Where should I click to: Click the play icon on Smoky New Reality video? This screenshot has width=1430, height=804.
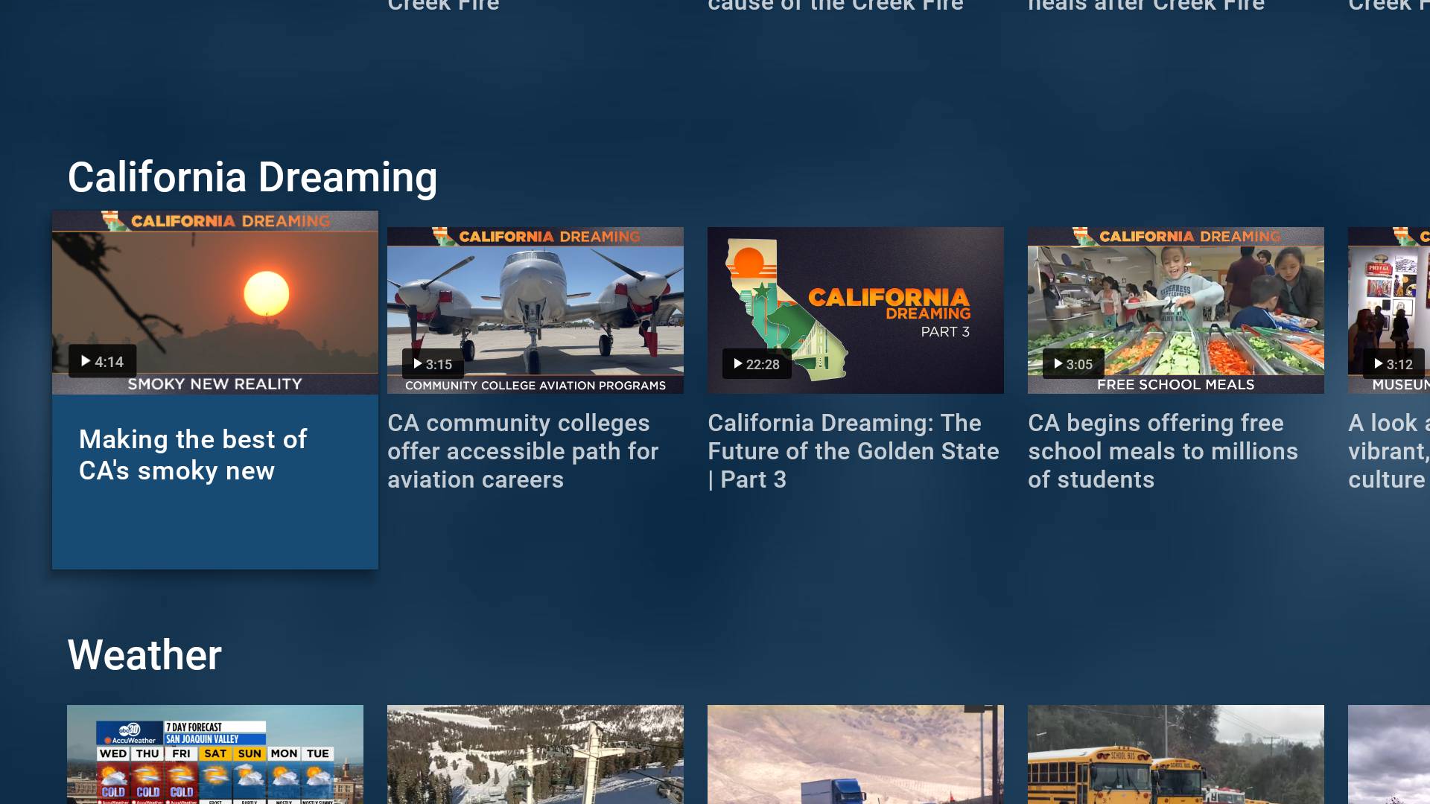[x=85, y=361]
